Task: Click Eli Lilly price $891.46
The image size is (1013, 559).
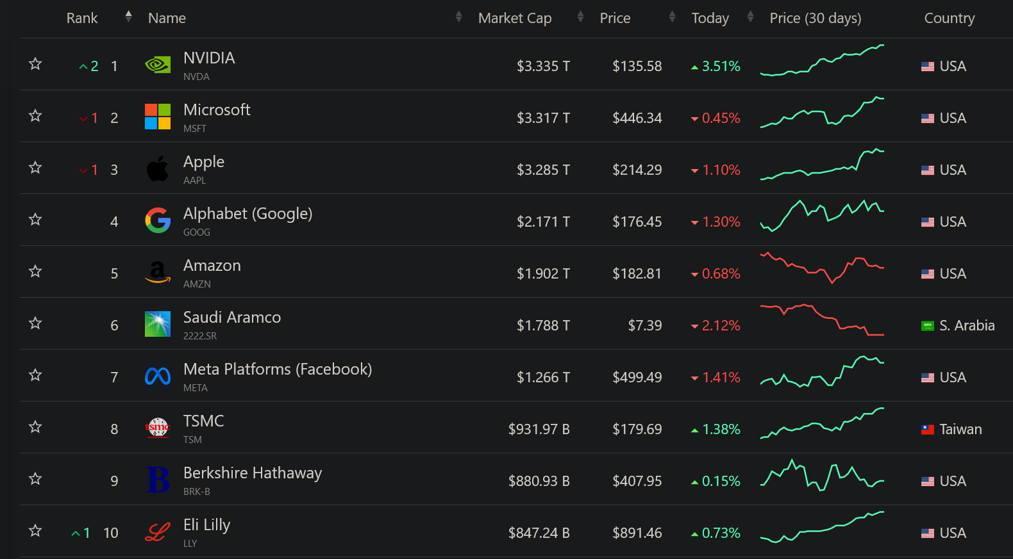Action: 637,533
